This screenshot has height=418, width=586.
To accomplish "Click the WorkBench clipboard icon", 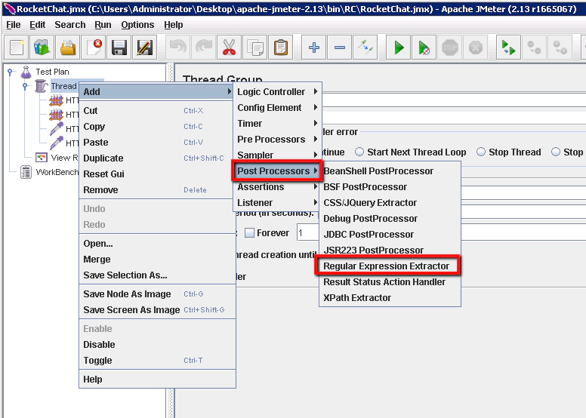I will 26,172.
